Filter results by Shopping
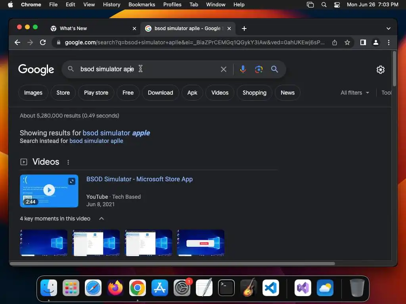This screenshot has height=304, width=406. tap(254, 93)
